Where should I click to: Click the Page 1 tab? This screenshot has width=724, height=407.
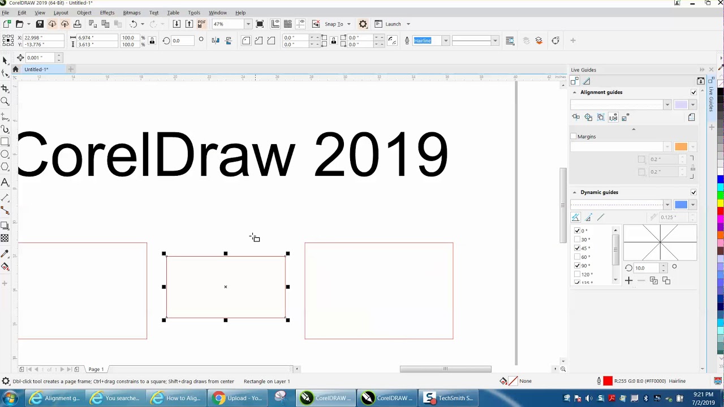(96, 369)
